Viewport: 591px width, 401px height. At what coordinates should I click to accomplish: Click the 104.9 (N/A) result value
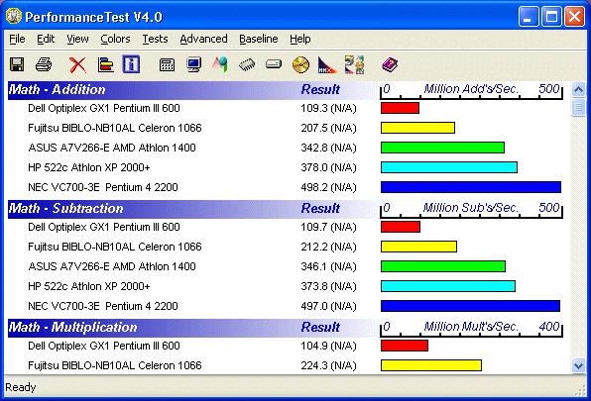(328, 346)
